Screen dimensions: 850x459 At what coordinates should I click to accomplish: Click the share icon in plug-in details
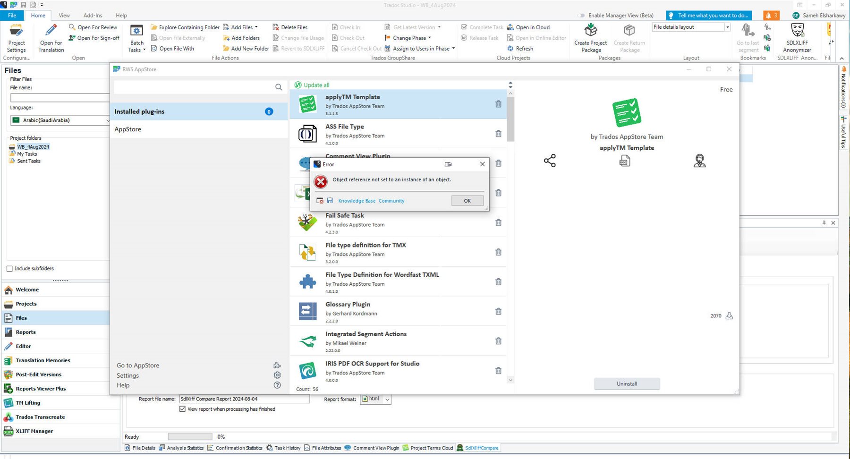click(550, 161)
